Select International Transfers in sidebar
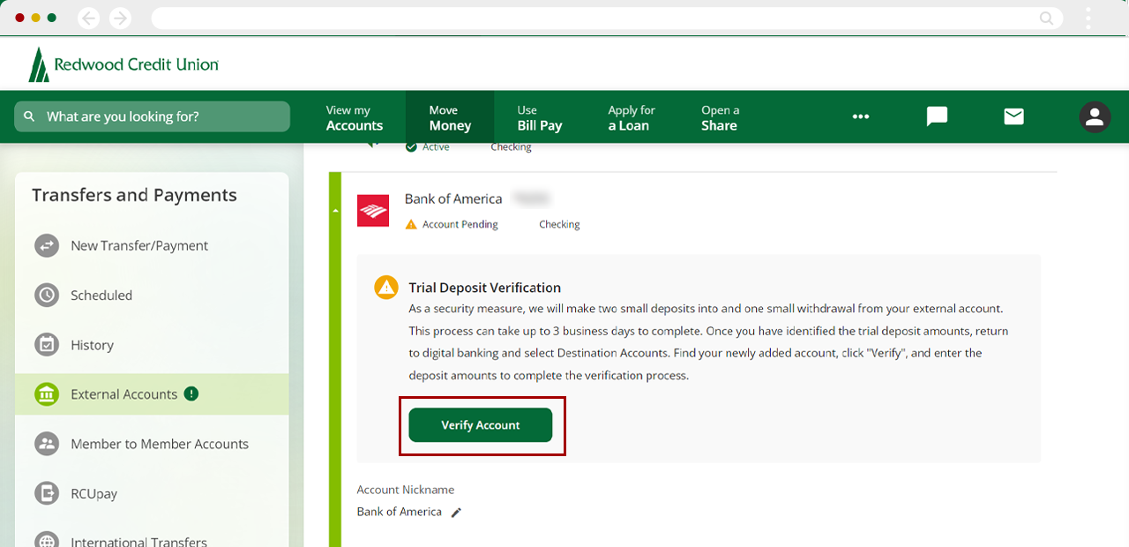This screenshot has width=1129, height=547. pyautogui.click(x=152, y=538)
